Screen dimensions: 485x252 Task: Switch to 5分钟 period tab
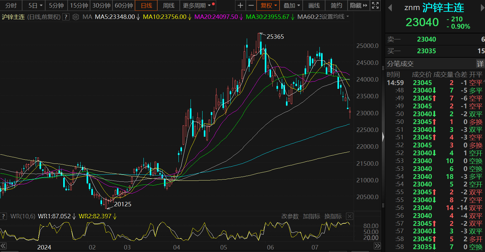[56, 5]
